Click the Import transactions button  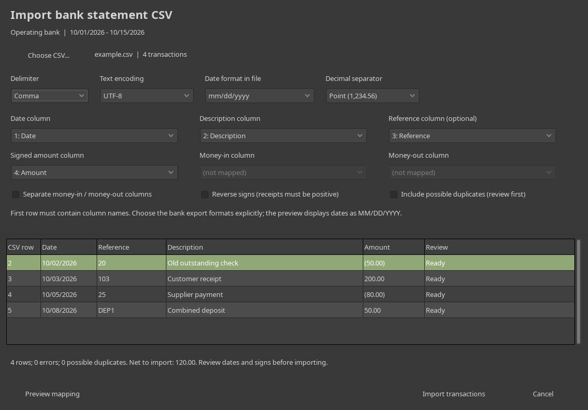454,394
